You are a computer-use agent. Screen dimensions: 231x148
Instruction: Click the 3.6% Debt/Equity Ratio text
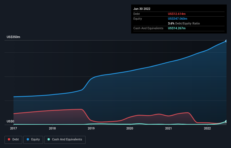click(184, 23)
